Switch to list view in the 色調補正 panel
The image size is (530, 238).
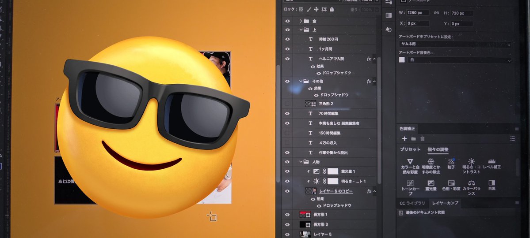coord(512,139)
